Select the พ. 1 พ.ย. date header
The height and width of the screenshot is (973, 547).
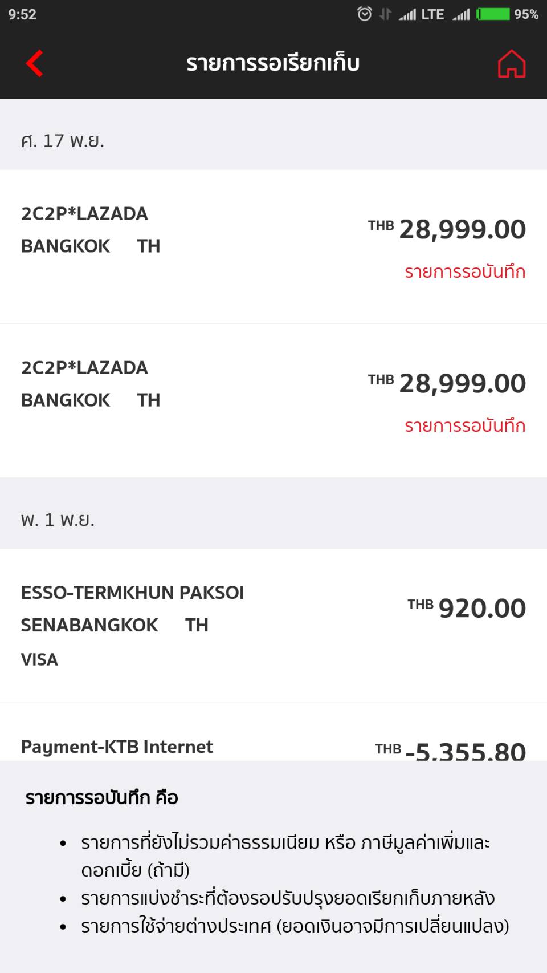click(58, 520)
